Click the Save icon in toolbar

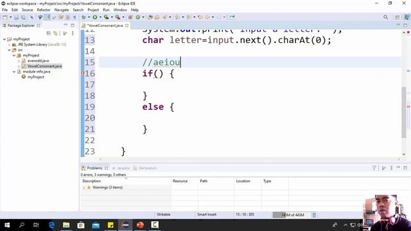(16, 17)
